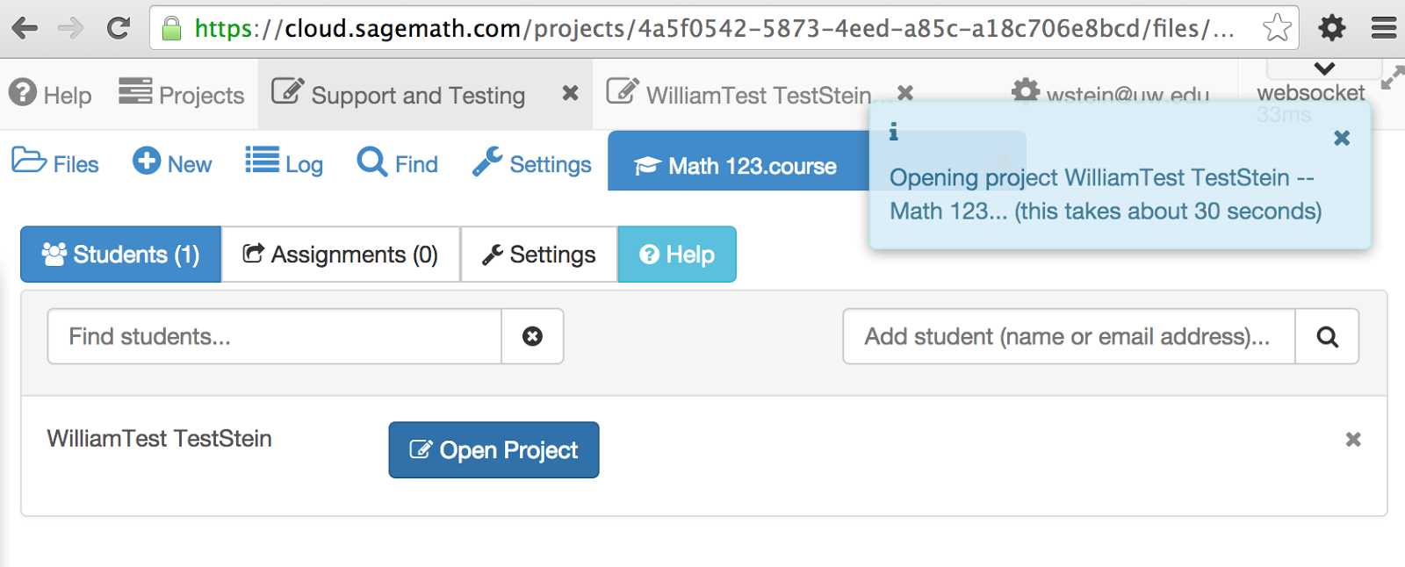This screenshot has width=1405, height=567.
Task: Dismiss the Opening project notification
Action: pyautogui.click(x=1342, y=138)
